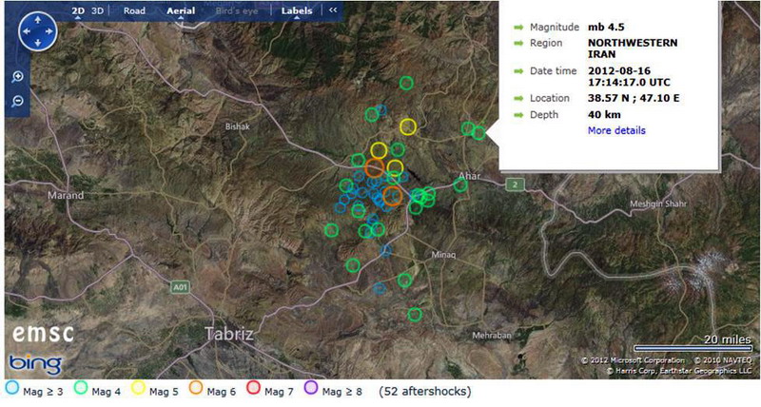Click the zoom out magnifier icon
Screen dimensions: 761x407
tap(18, 101)
